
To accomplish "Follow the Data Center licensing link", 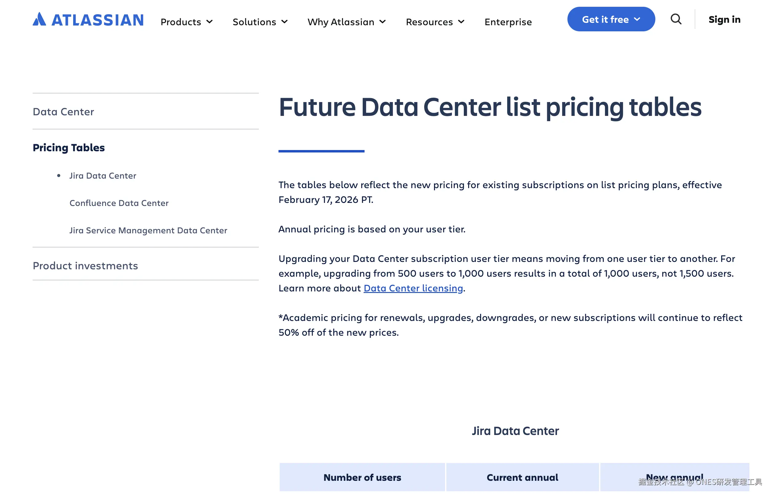I will pos(413,288).
